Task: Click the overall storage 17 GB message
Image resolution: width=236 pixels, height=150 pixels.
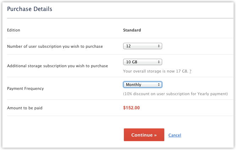Action: [155, 71]
